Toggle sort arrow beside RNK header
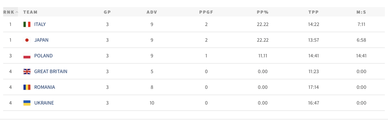Image resolution: width=388 pixels, height=120 pixels. [16, 12]
